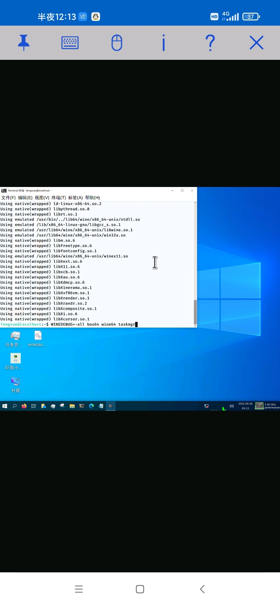Show connection info with the i icon
The image size is (280, 606).
pos(163,43)
